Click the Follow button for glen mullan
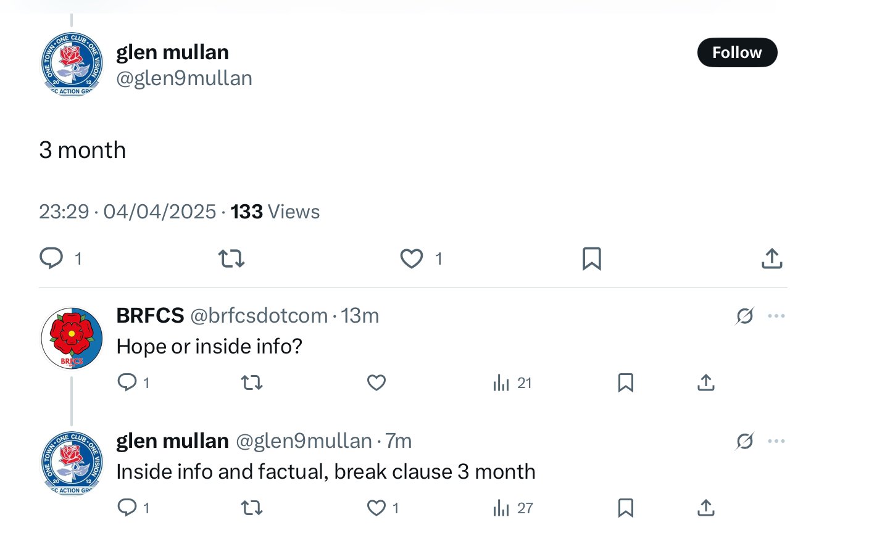The image size is (869, 533). [x=737, y=52]
